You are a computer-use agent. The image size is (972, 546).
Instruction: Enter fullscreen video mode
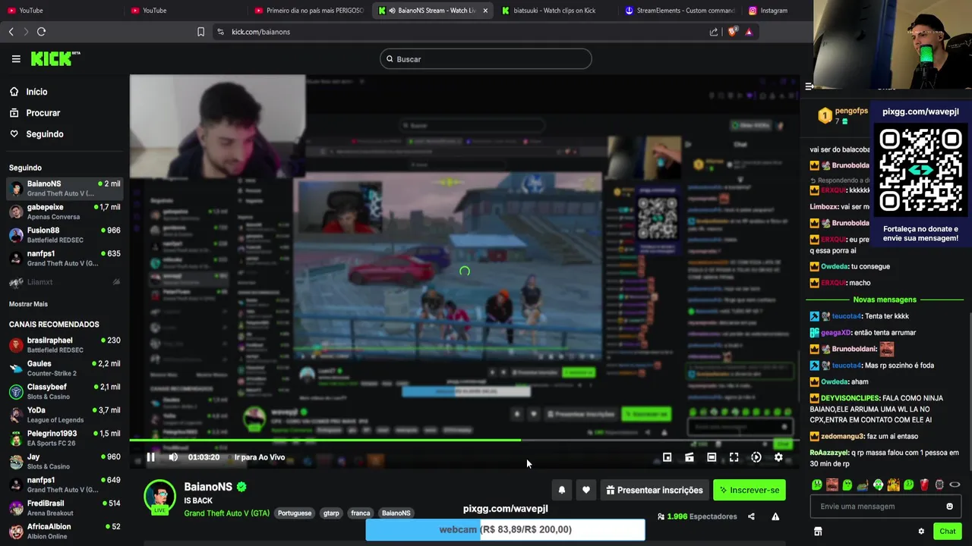click(x=734, y=457)
